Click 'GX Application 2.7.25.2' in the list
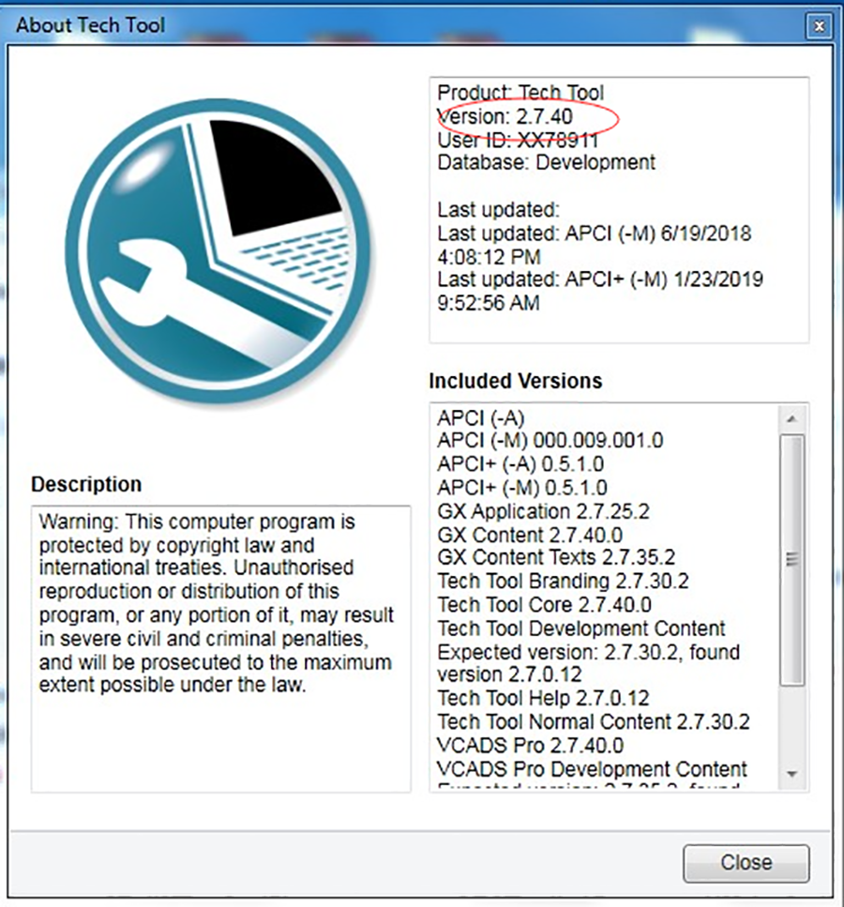 543,511
